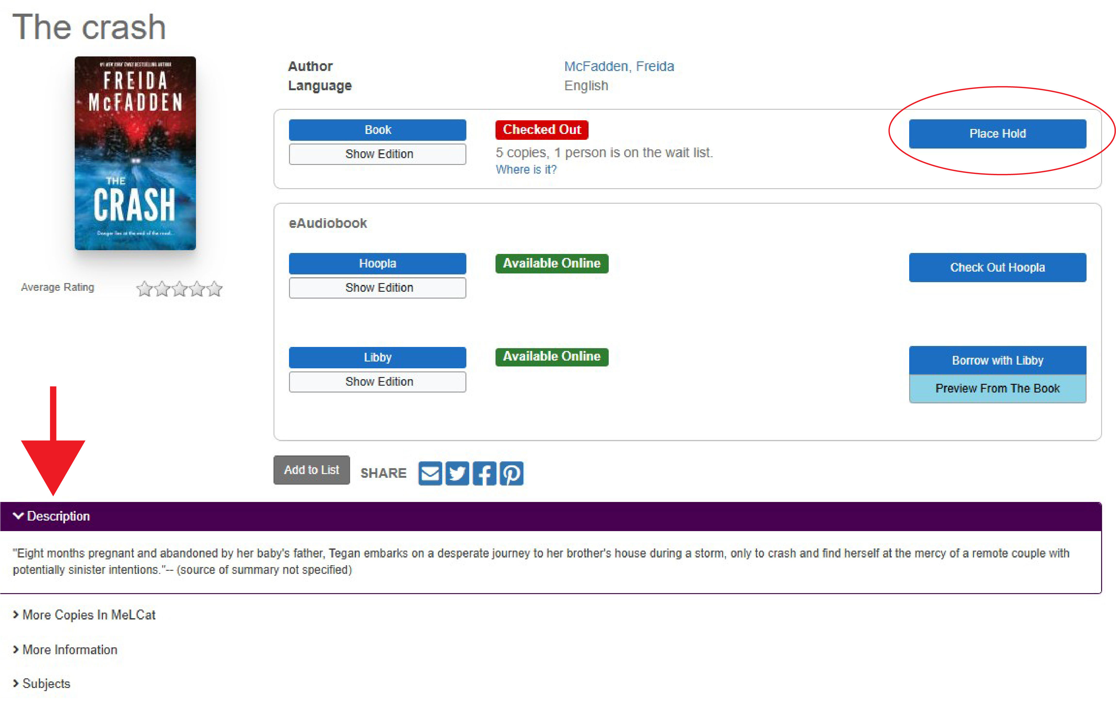
Task: Rate the book five stars
Action: tap(215, 289)
